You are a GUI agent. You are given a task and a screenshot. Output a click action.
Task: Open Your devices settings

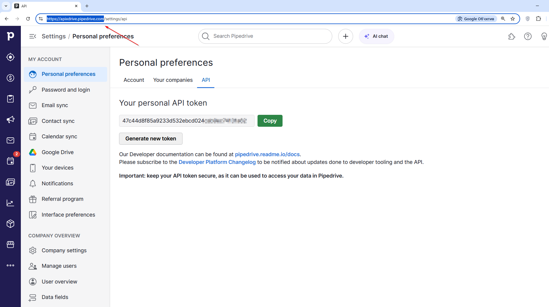pos(65,168)
